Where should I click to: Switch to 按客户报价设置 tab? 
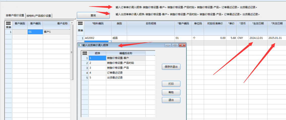[15, 15]
